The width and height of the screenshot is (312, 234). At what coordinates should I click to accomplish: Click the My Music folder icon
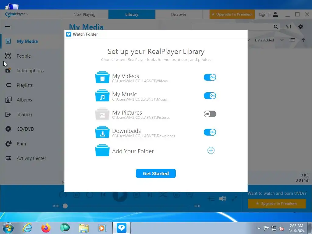click(x=102, y=95)
